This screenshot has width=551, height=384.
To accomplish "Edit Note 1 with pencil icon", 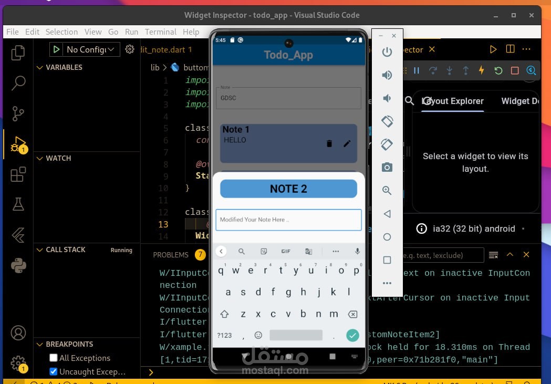I will coord(347,143).
